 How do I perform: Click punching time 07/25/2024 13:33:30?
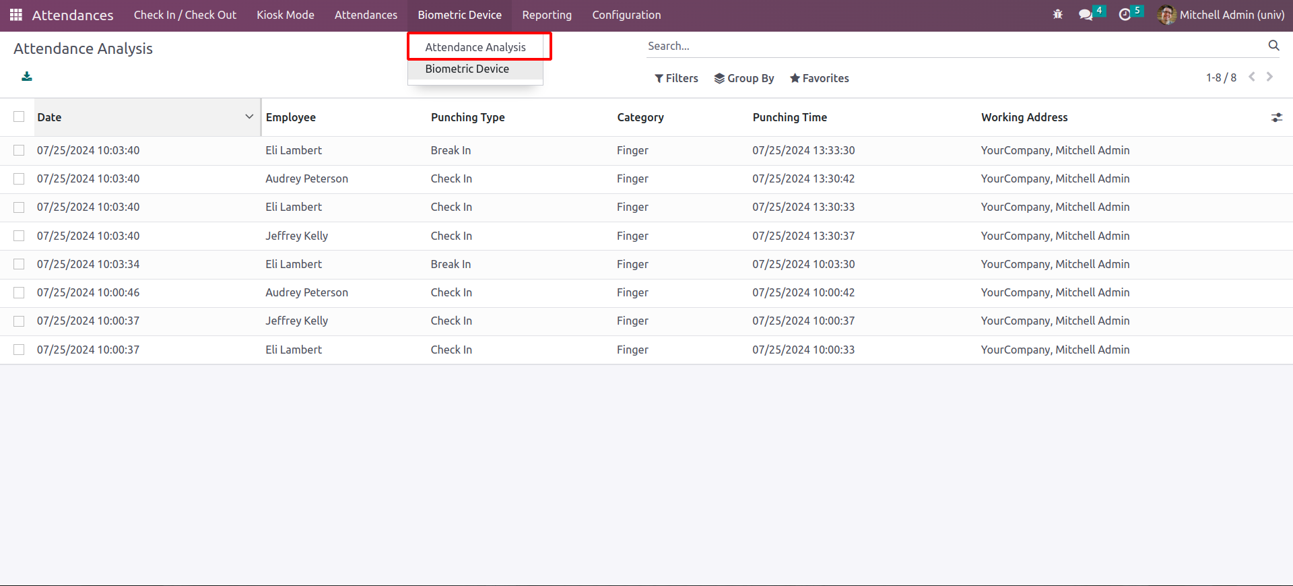[803, 150]
